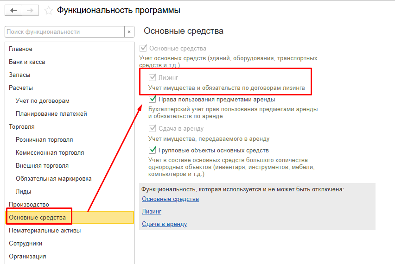Open the 'Сдача в аренду' link
The height and width of the screenshot is (264, 395).
tap(164, 224)
